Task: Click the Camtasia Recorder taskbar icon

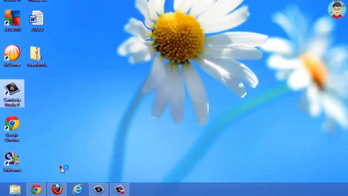Action: [120, 189]
